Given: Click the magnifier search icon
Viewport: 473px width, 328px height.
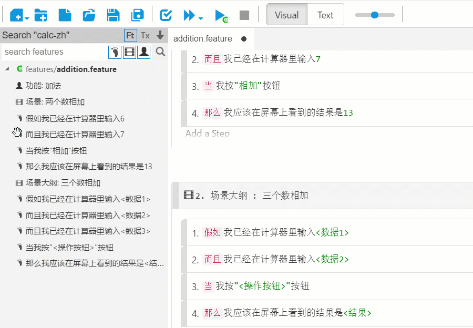Looking at the screenshot, I should pyautogui.click(x=161, y=52).
